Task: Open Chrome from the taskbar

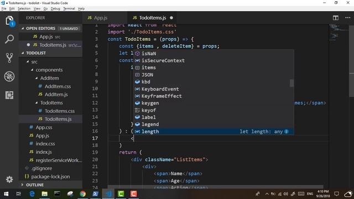Action: pos(82,194)
